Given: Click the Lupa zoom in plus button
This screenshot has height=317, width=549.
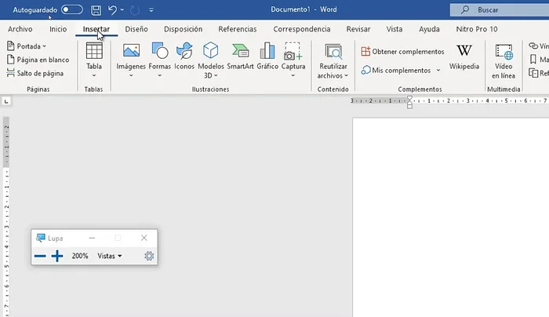Looking at the screenshot, I should [x=57, y=256].
